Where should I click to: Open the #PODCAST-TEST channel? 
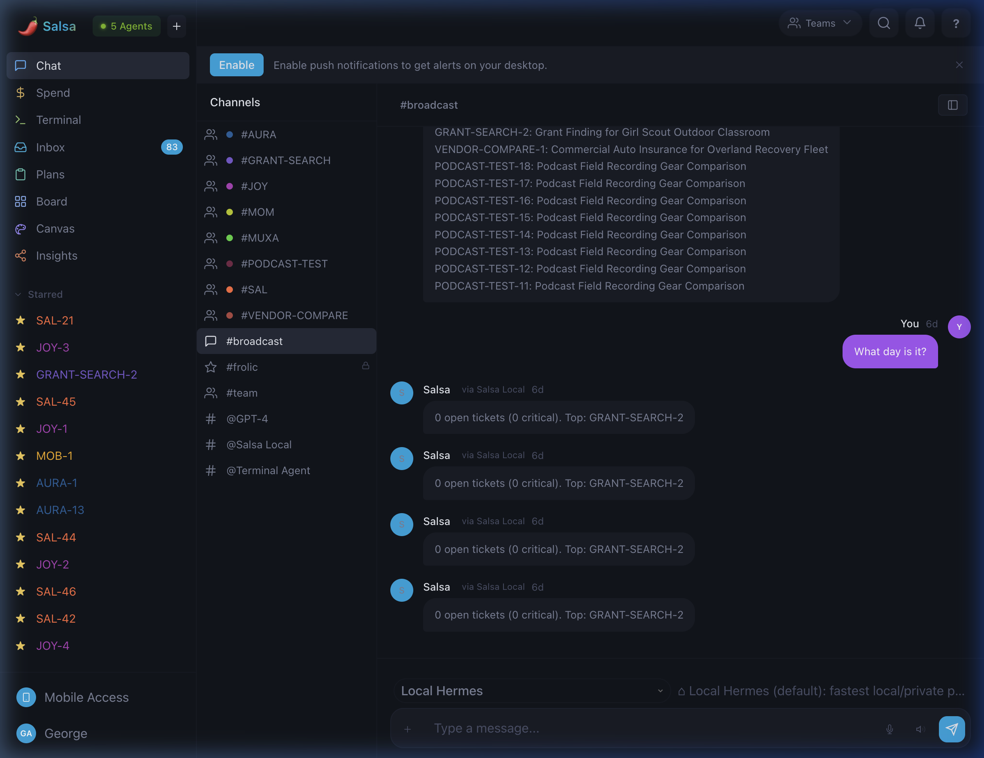coord(284,264)
